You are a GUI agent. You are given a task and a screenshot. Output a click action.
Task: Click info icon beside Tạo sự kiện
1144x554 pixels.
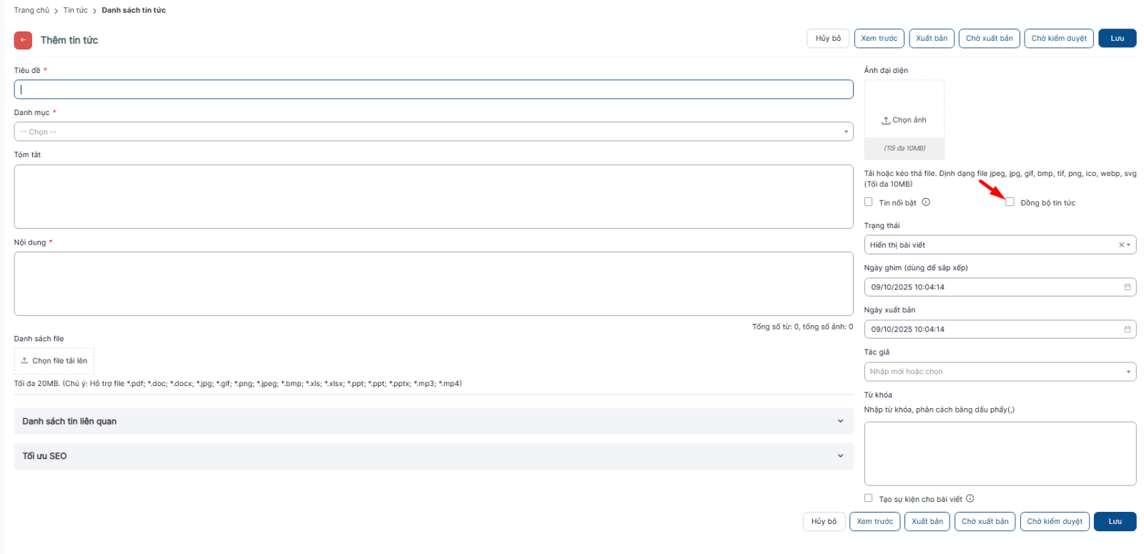970,499
